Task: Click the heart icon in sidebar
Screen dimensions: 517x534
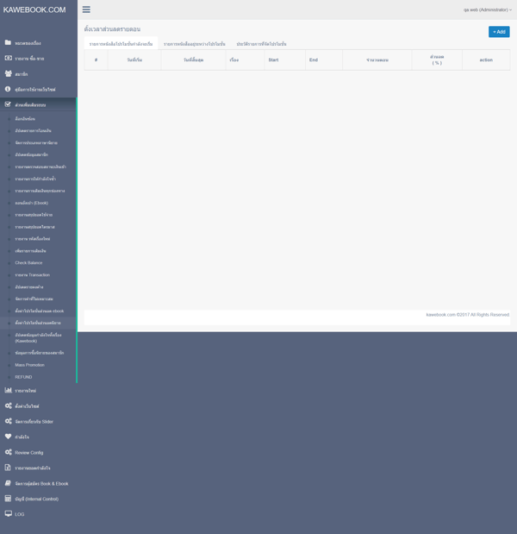Action: pos(8,437)
